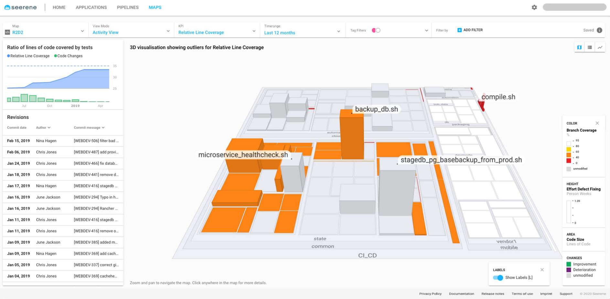Open the Support footer link
610x299 pixels.
[566, 294]
